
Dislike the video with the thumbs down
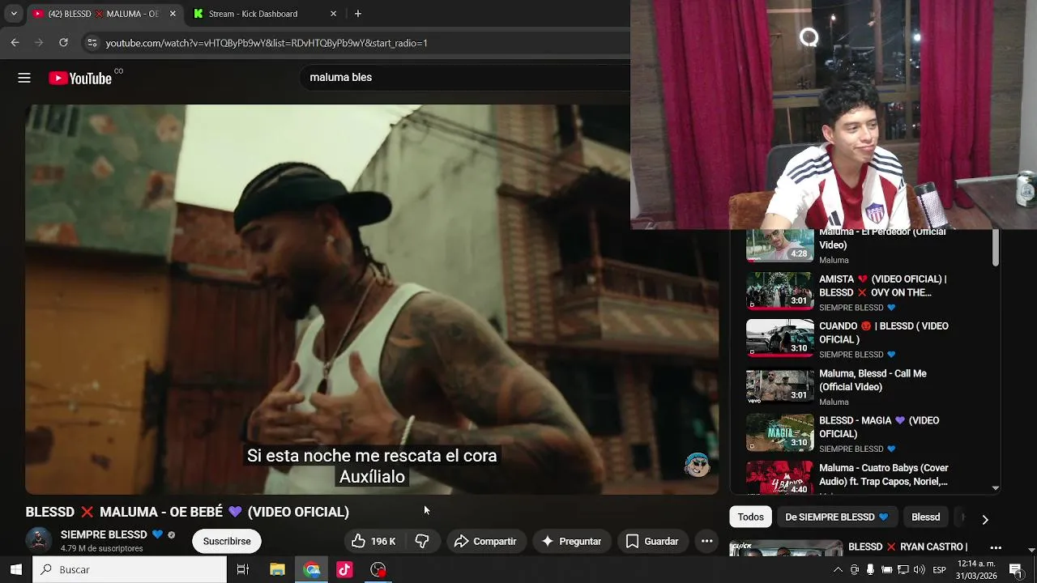point(422,541)
